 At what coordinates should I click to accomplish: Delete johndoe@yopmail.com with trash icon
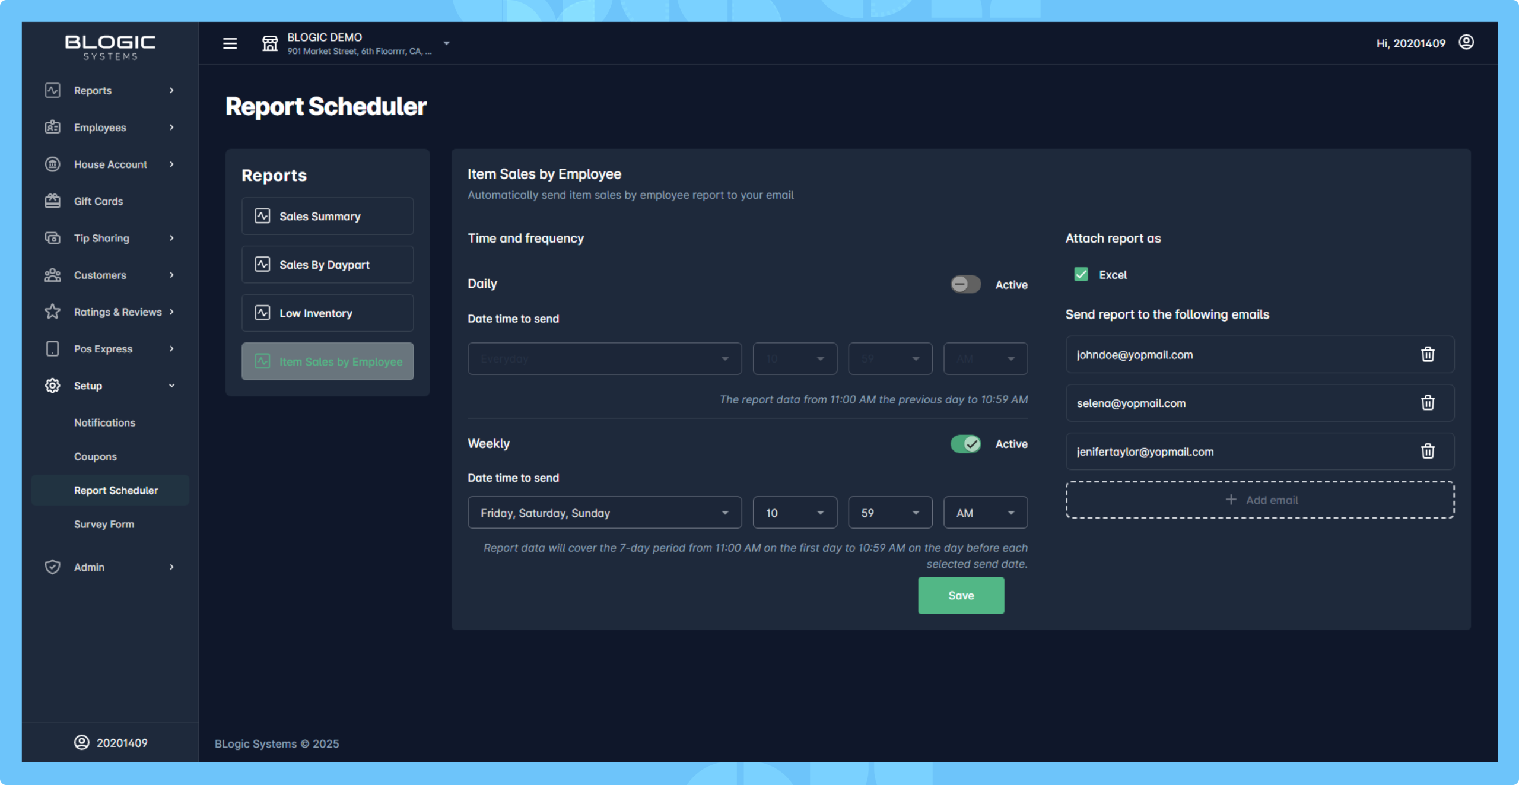pyautogui.click(x=1428, y=354)
